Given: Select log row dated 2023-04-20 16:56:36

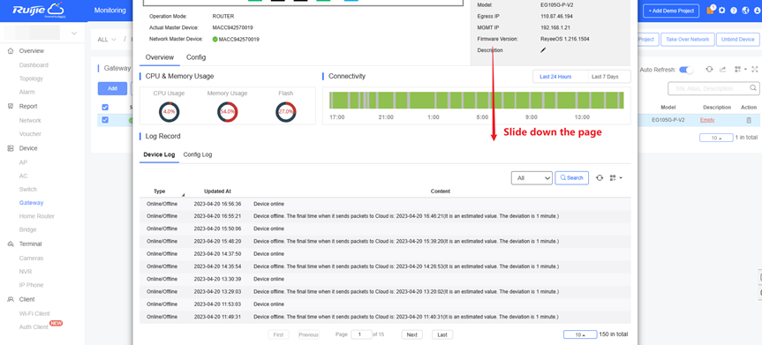Looking at the screenshot, I should pos(385,204).
